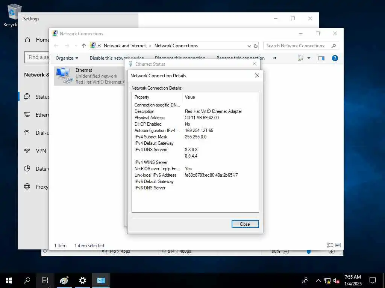
Task: Switch to details view icon in status bar
Action: (x=329, y=245)
